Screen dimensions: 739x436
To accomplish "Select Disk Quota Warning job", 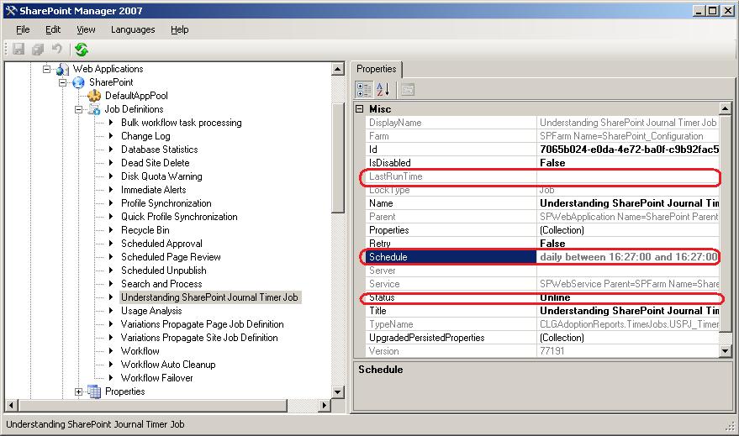I will [x=161, y=176].
